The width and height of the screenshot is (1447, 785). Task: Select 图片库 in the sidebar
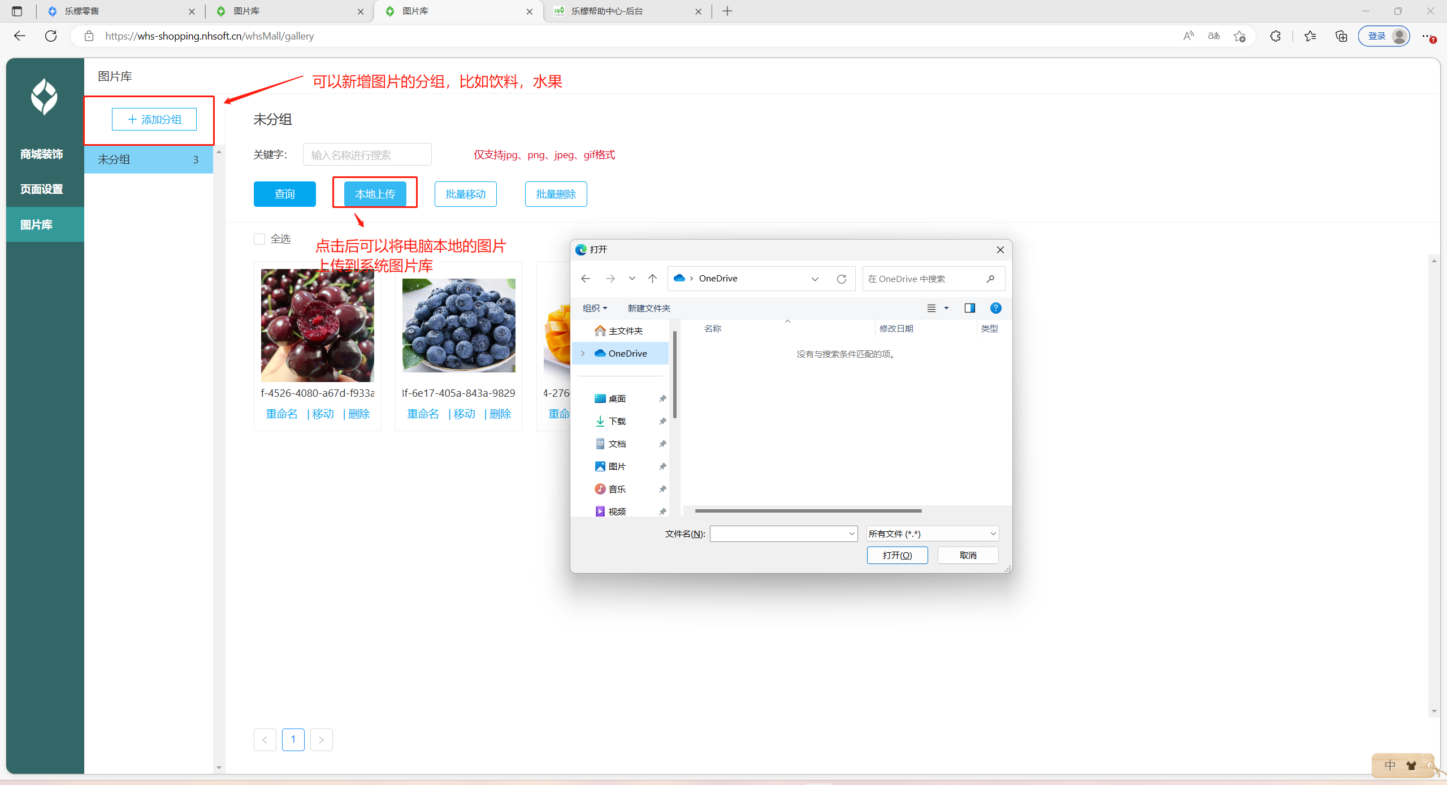pyautogui.click(x=45, y=224)
